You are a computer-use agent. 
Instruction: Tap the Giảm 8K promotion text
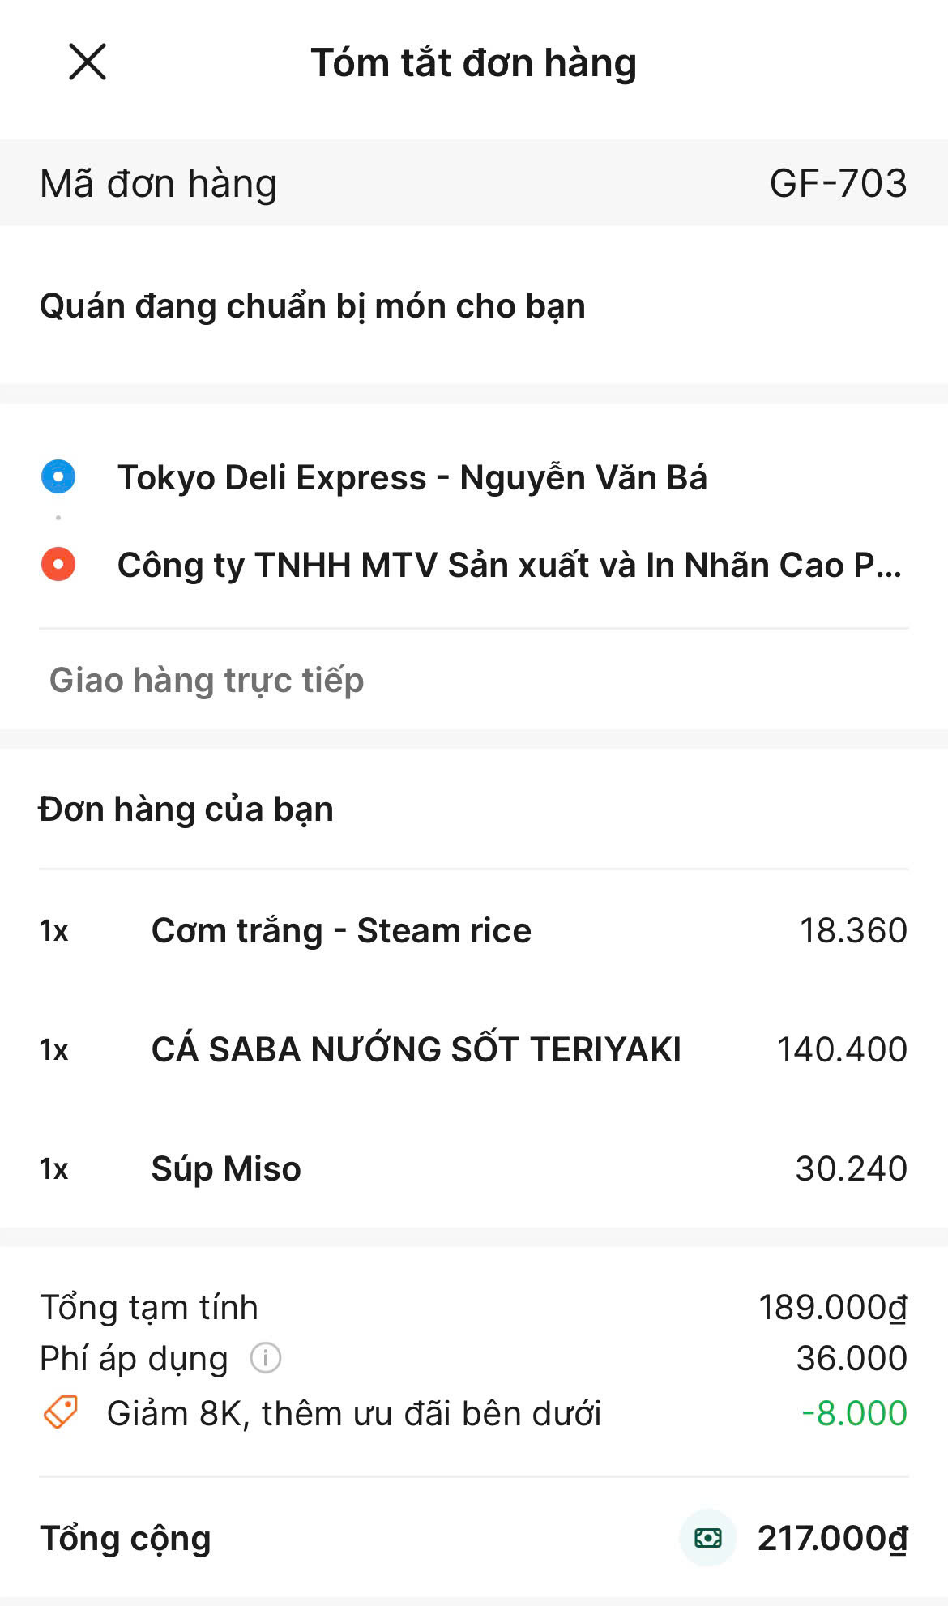click(x=353, y=1413)
